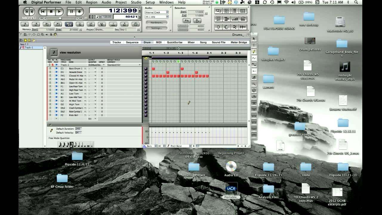This screenshot has width=382, height=215.
Task: Open the Drums_Project folder on desktop
Action: click(194, 169)
